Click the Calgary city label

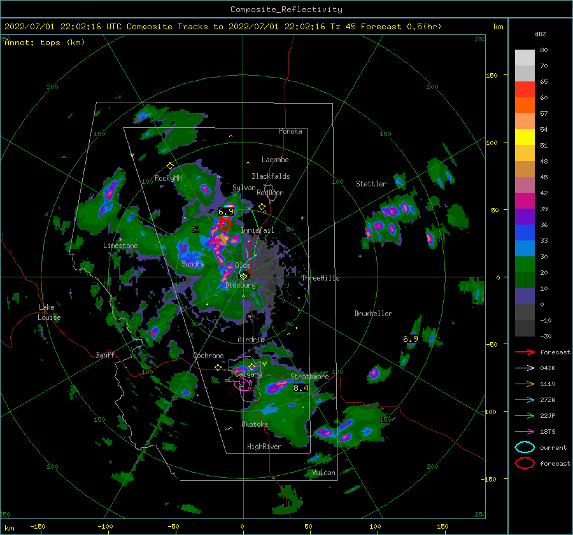click(248, 374)
